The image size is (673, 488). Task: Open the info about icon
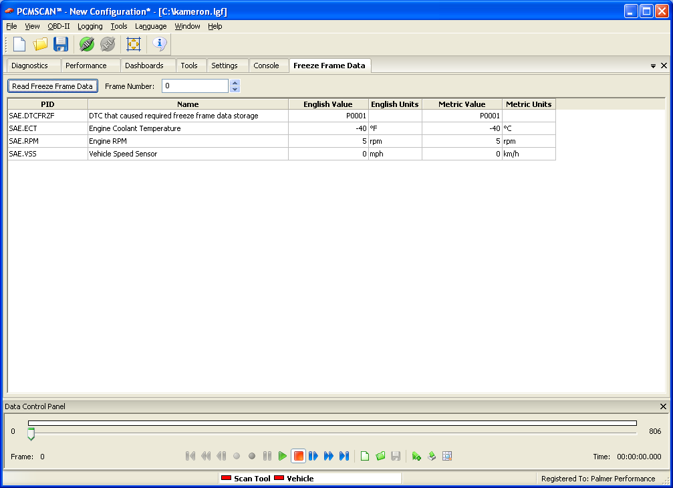tap(159, 44)
